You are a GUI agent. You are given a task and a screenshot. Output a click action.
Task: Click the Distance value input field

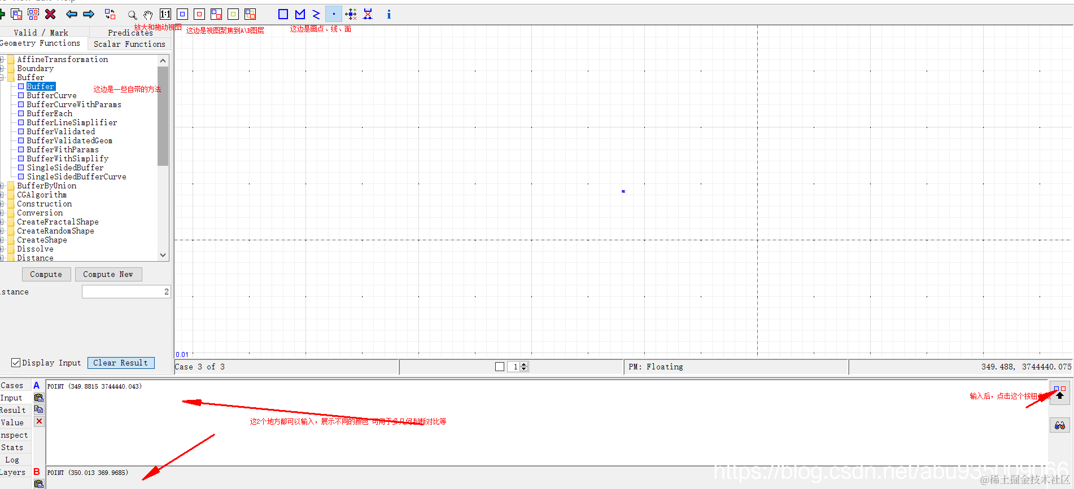pyautogui.click(x=126, y=292)
